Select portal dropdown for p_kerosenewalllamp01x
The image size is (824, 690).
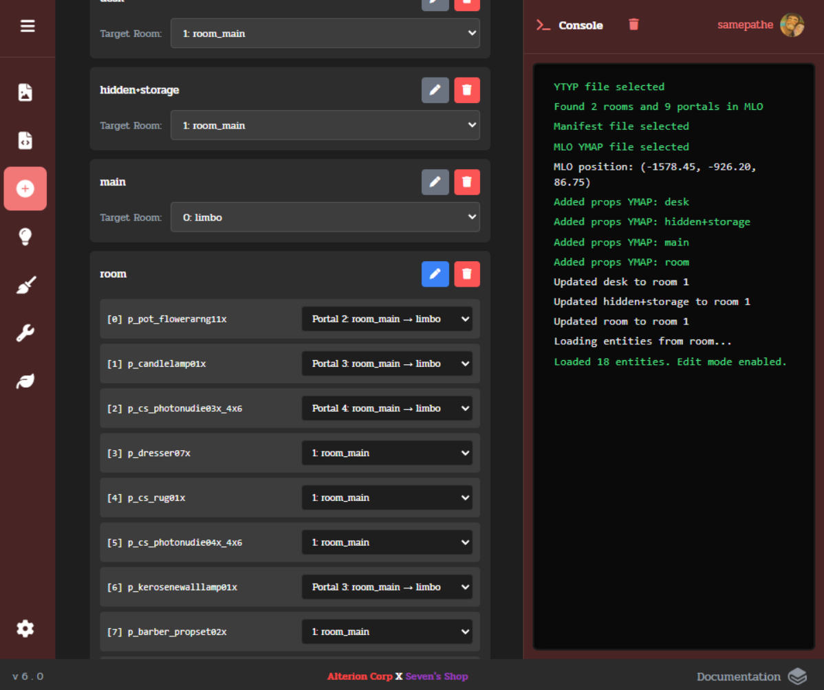click(387, 587)
